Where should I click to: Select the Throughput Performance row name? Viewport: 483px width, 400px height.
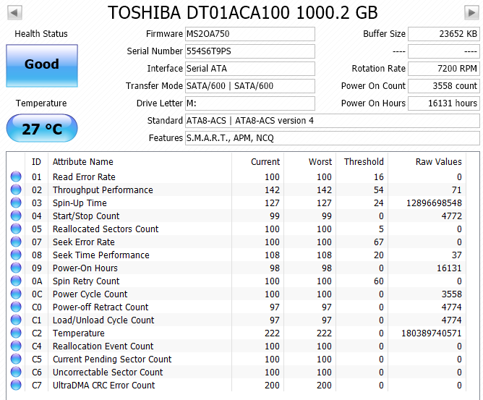(x=103, y=190)
